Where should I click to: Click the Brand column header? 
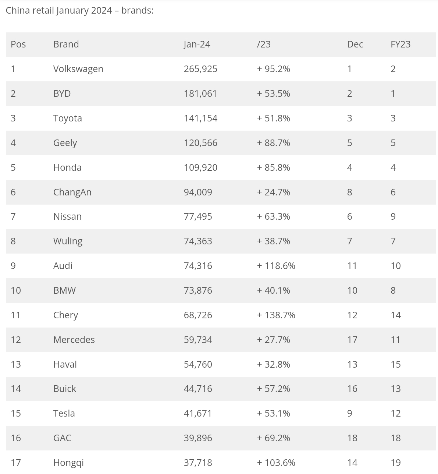[66, 44]
